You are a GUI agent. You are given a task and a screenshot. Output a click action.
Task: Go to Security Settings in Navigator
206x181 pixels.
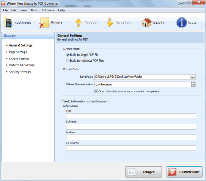(x=20, y=72)
